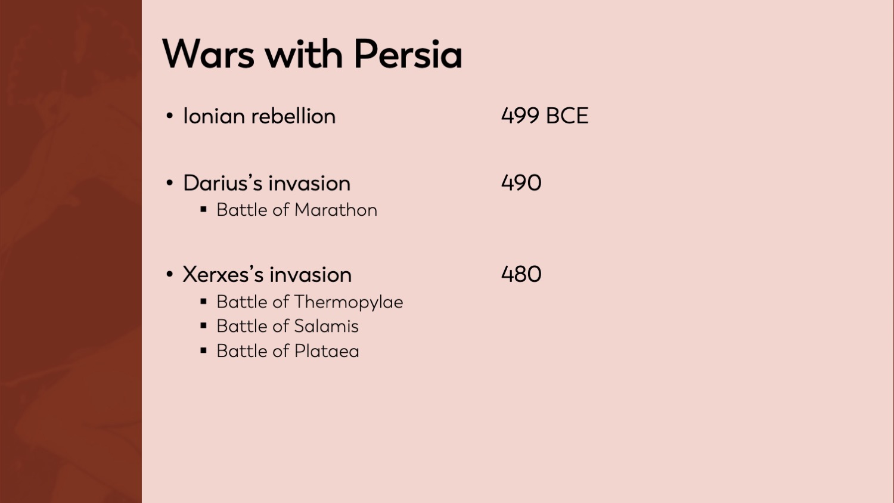This screenshot has width=894, height=503.
Task: Click the "Battle of Marathon" sub-item
Action: tap(297, 210)
